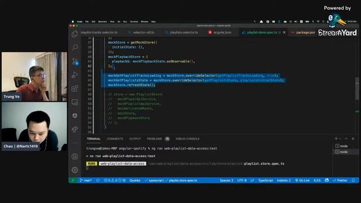Open the Extensions view
Viewport: 361px width, 203px height.
[74, 89]
